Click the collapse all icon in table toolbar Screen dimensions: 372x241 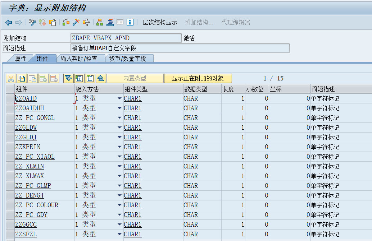click(x=90, y=78)
